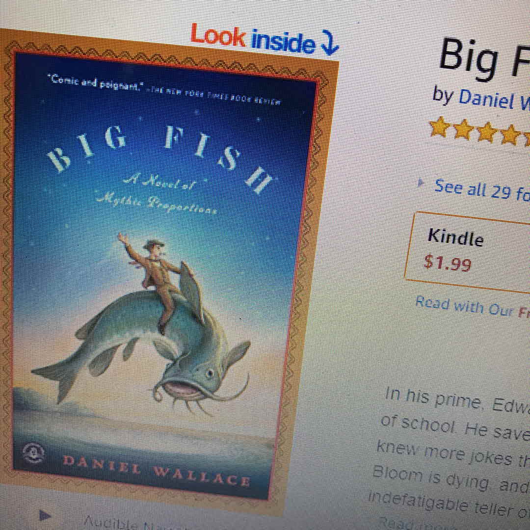Click the third gold rating star

[487, 132]
